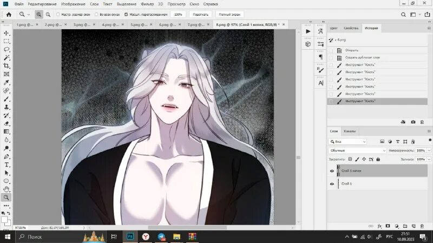Select the Frame tool
Screen dimensions: 433x243
click(x=6, y=74)
